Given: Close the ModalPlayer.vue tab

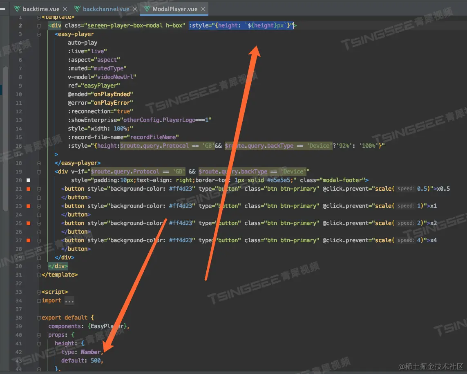Looking at the screenshot, I should (x=203, y=9).
